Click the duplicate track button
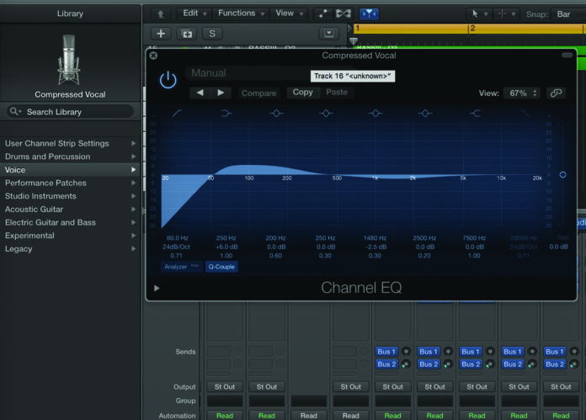The height and width of the screenshot is (420, 586). coord(186,34)
